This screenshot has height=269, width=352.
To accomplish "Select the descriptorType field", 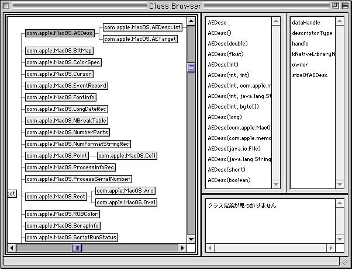I will click(x=312, y=33).
